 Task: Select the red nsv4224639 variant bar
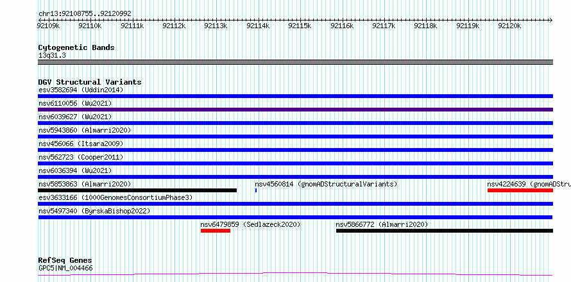520,190
